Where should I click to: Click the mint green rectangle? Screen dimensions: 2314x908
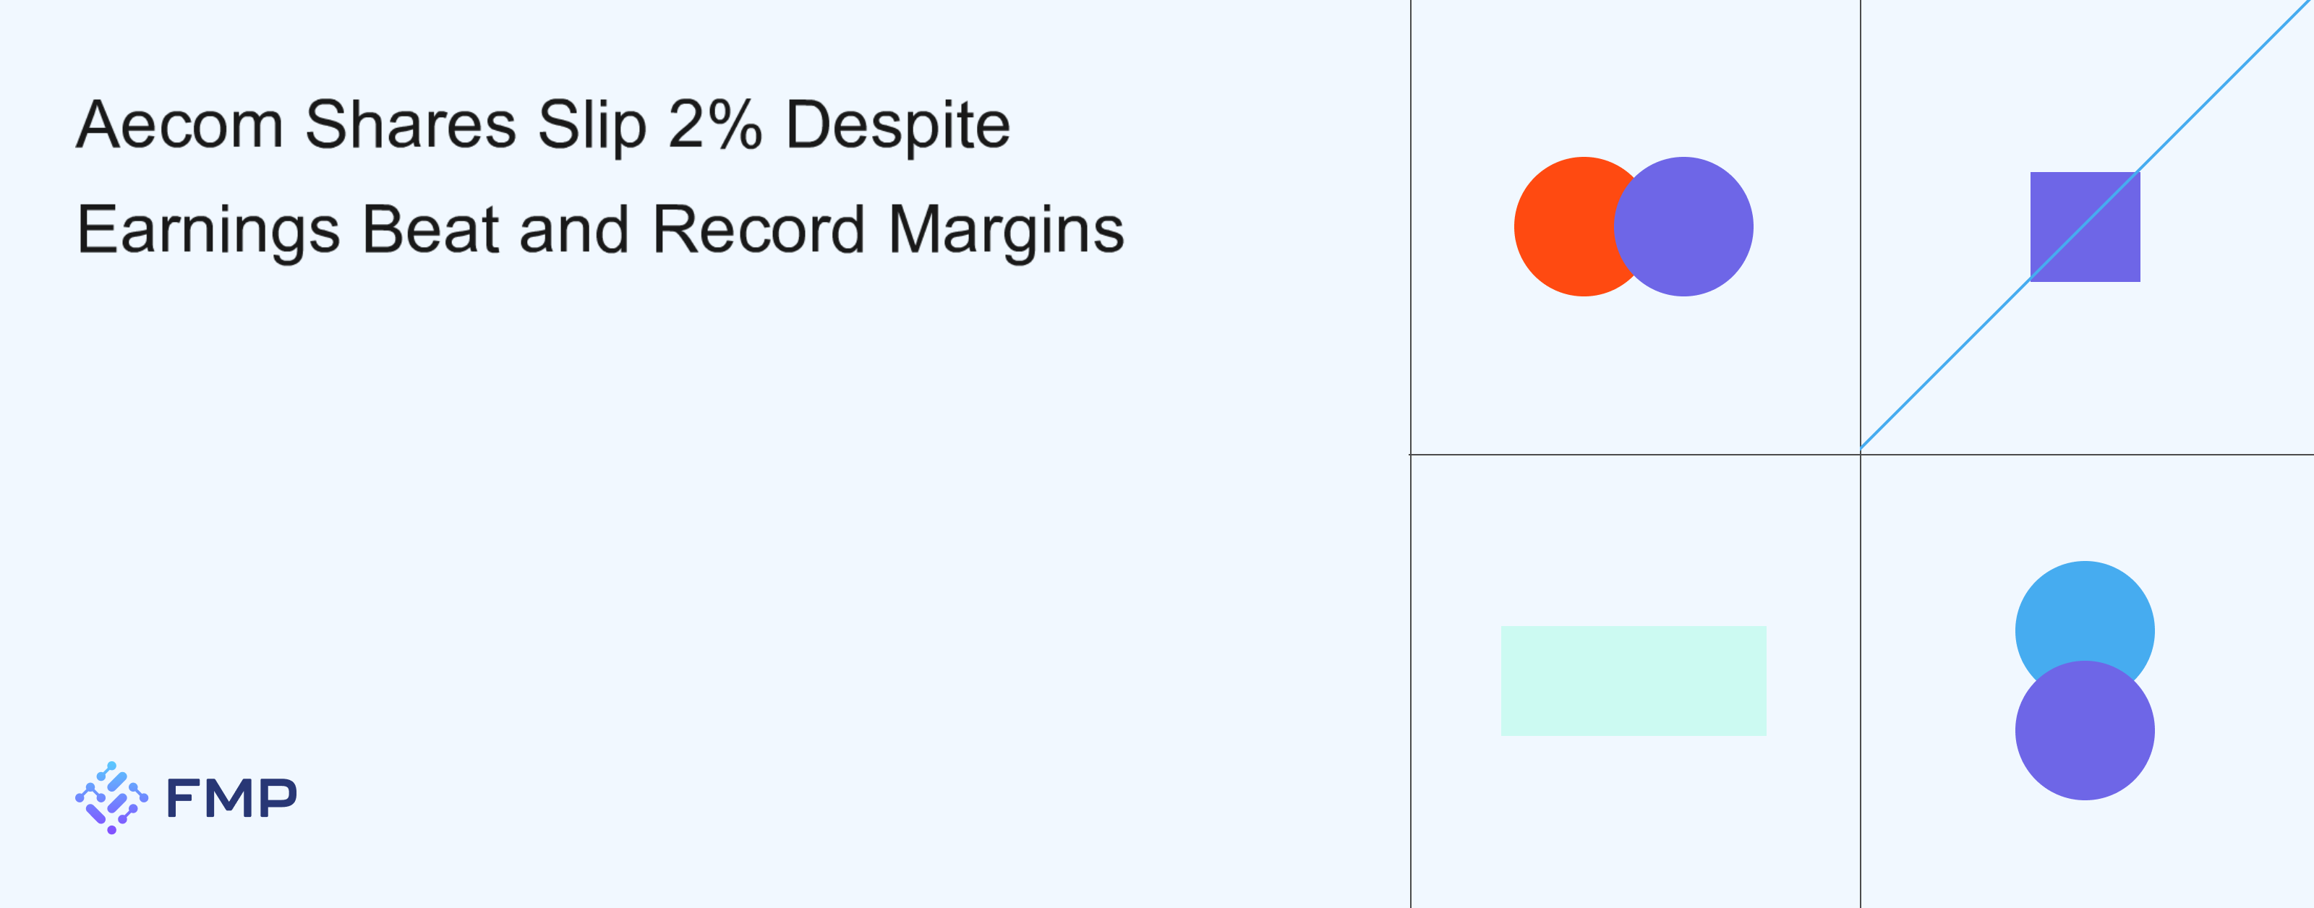1633,681
